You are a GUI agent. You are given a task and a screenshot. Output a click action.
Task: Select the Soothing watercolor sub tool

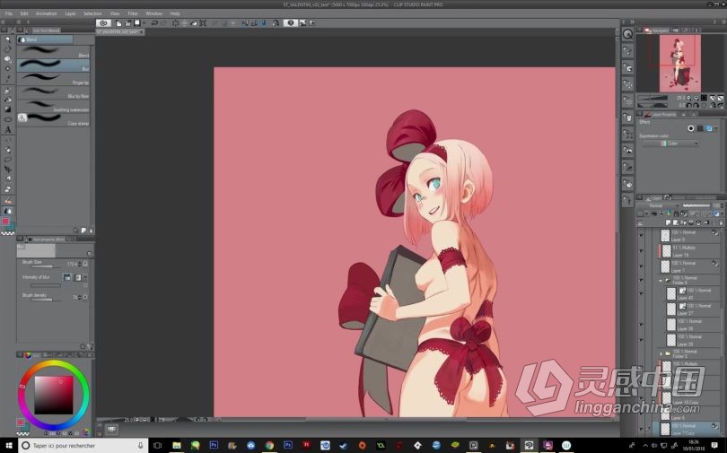(x=53, y=106)
